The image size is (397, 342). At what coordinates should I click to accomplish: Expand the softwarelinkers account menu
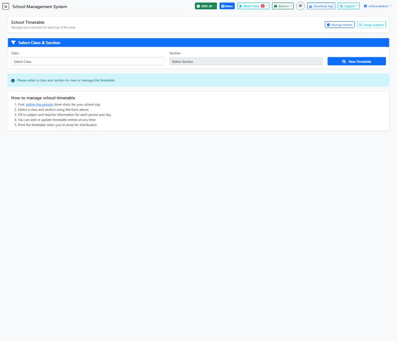[x=378, y=6]
